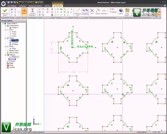Open the Arc tool dropdown arrow
Image resolution: width=167 pixels, height=134 pixels.
point(45,9)
